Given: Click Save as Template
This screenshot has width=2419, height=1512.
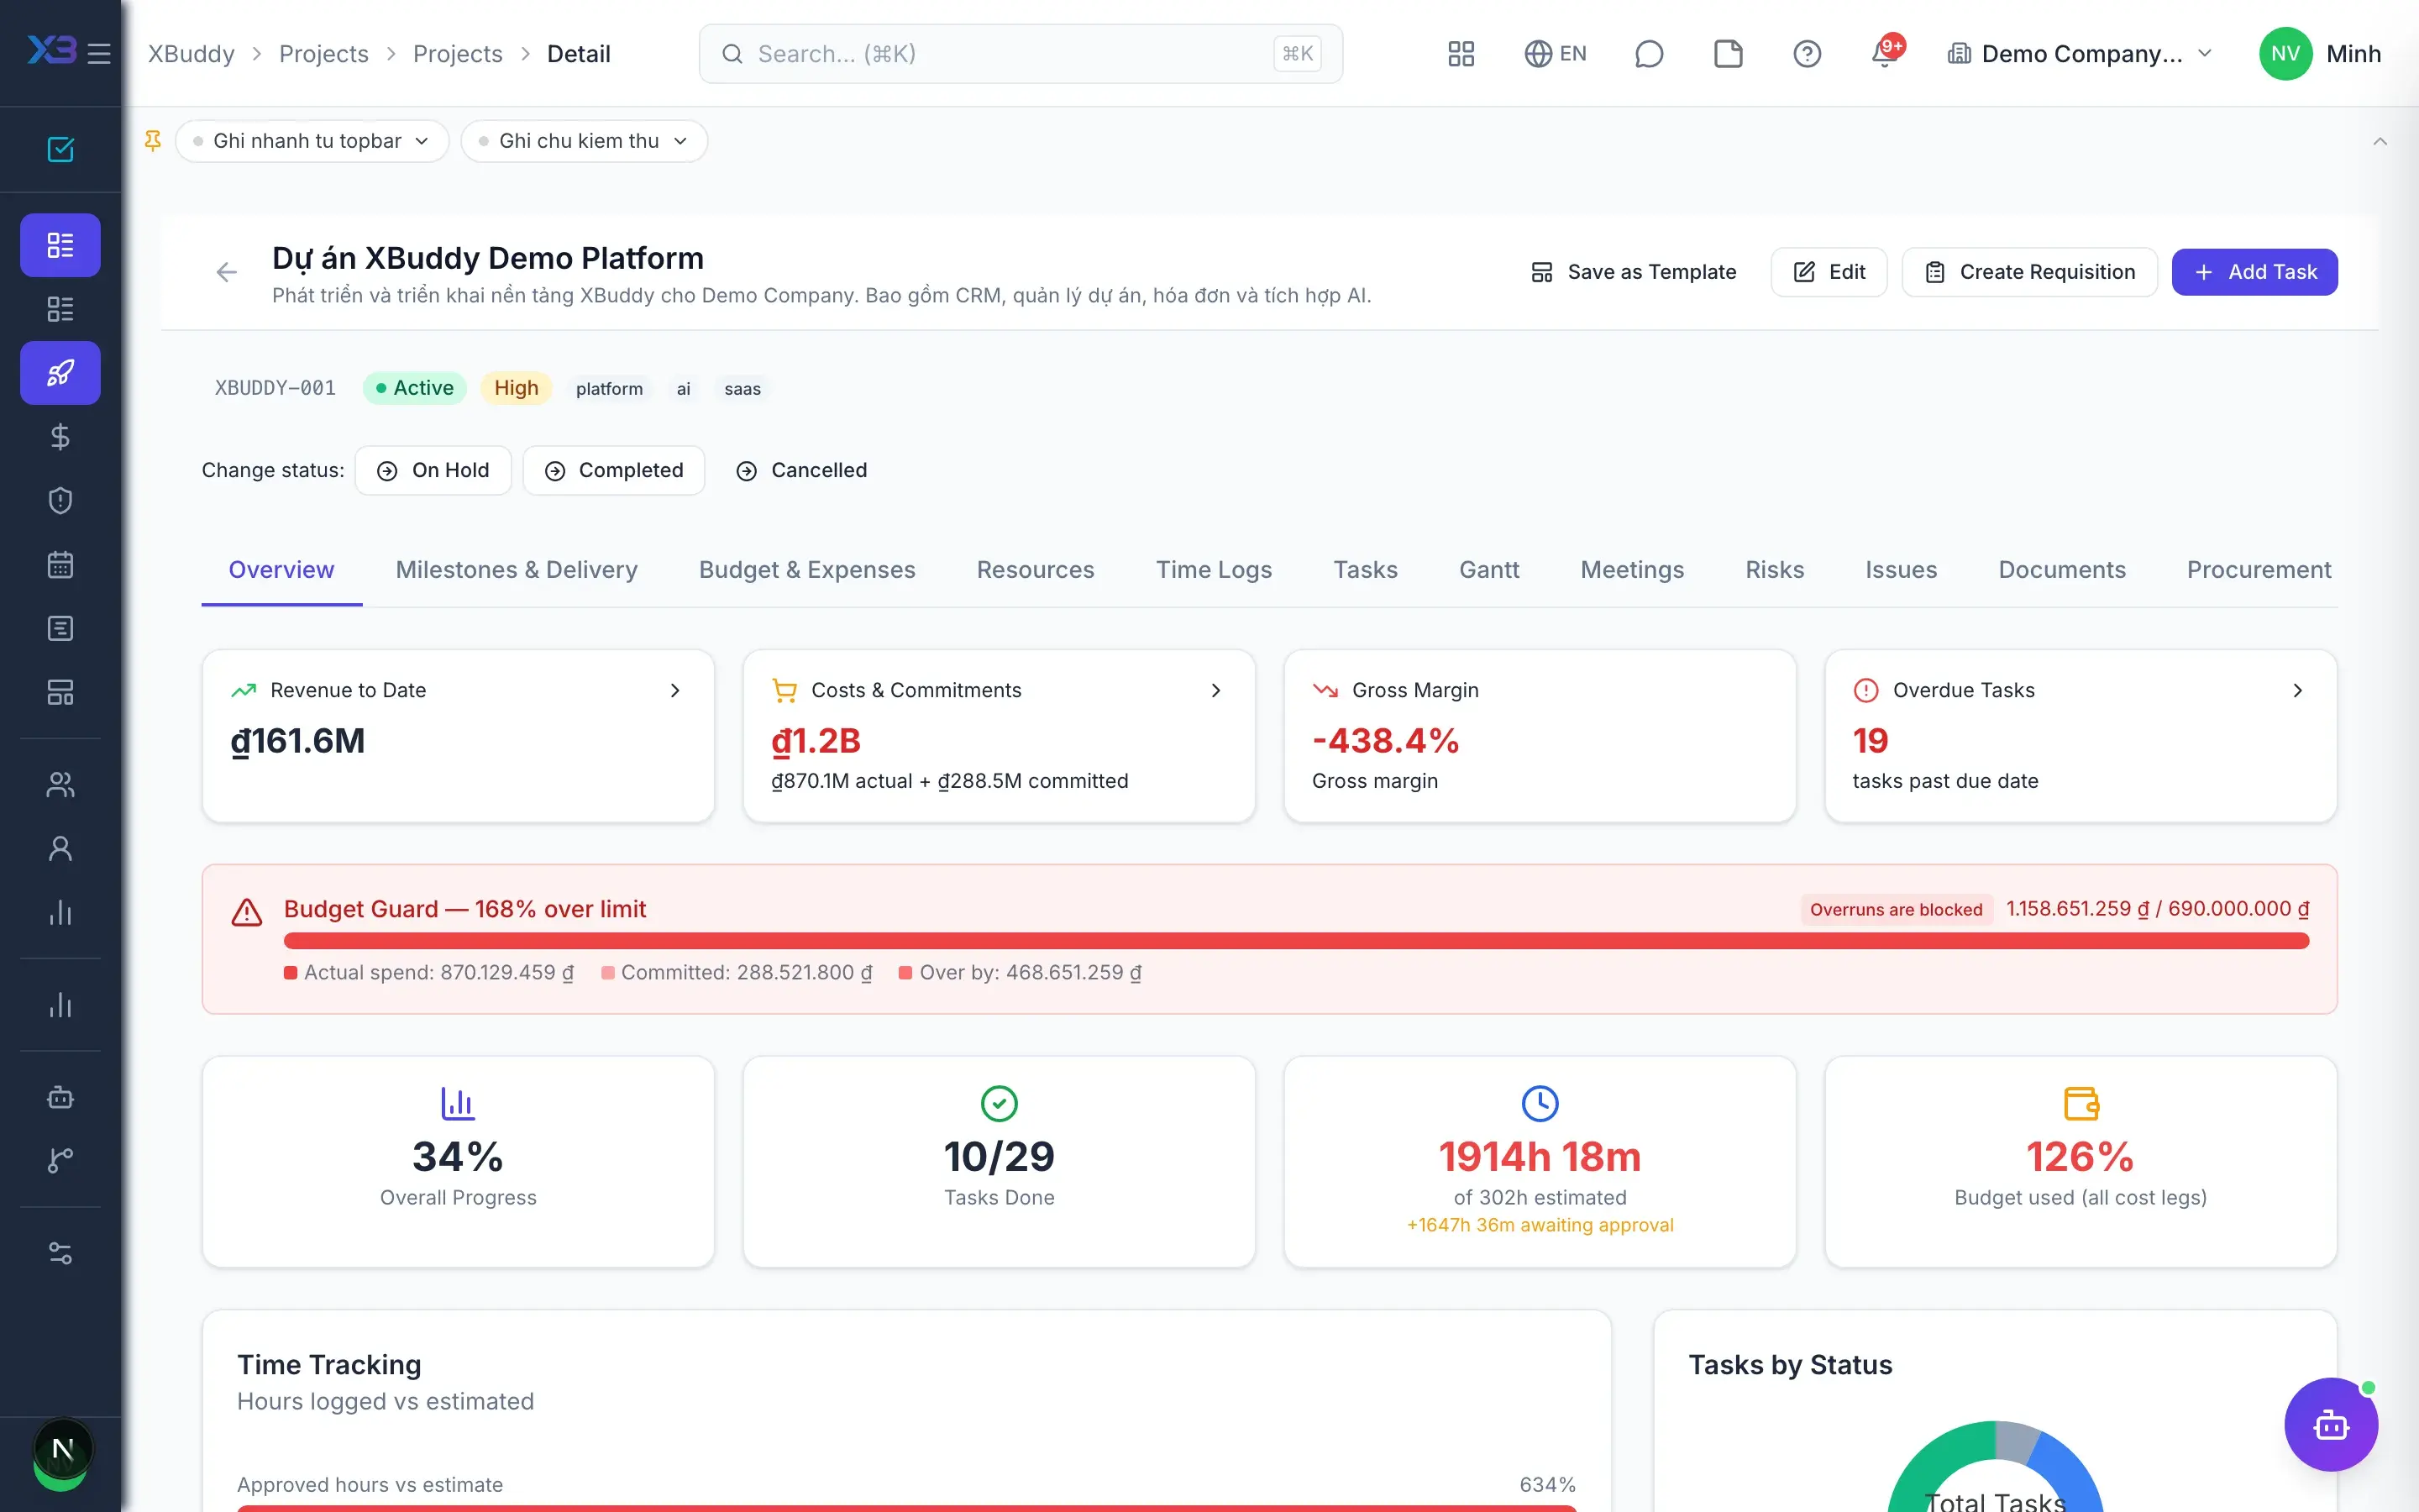Looking at the screenshot, I should tap(1634, 272).
